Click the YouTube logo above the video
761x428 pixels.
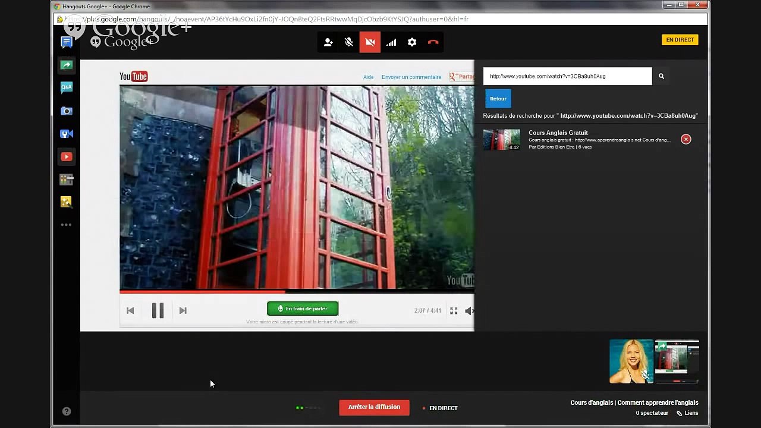134,76
